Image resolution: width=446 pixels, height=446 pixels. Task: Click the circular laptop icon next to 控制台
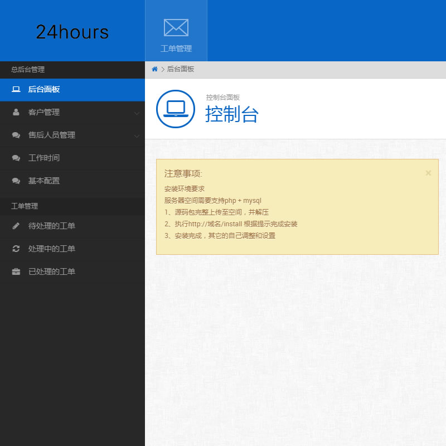175,109
